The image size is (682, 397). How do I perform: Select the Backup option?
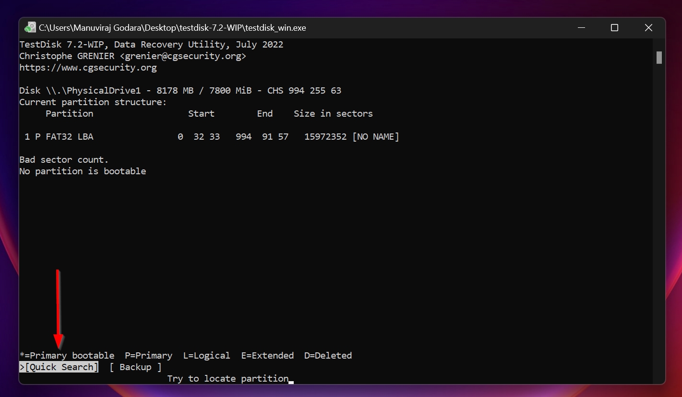pyautogui.click(x=135, y=367)
